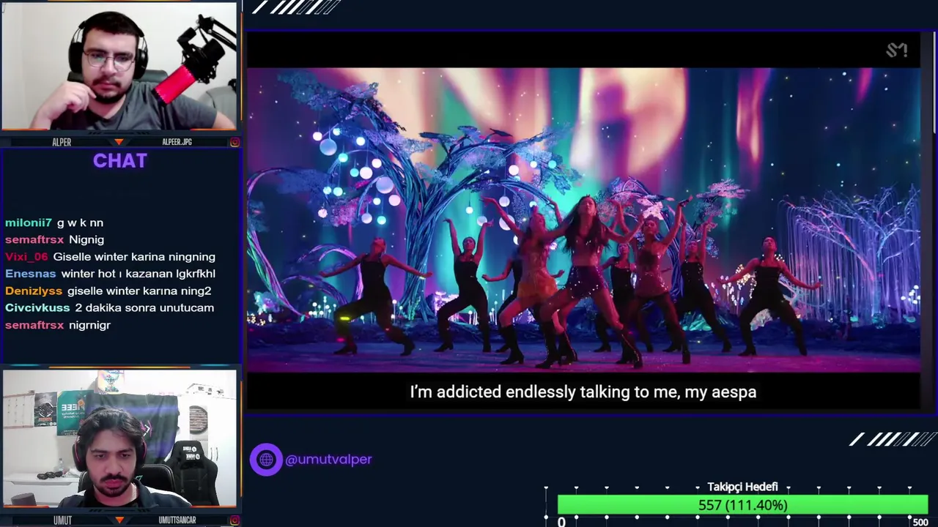Image resolution: width=938 pixels, height=527 pixels.
Task: Click username Civcivkuss in chat
Action: click(x=37, y=308)
